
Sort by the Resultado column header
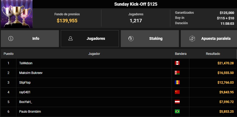coord(213,54)
